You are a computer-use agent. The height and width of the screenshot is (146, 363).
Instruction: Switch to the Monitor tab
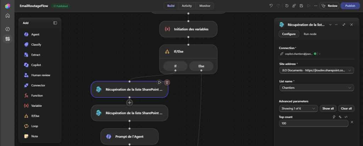[x=205, y=6]
